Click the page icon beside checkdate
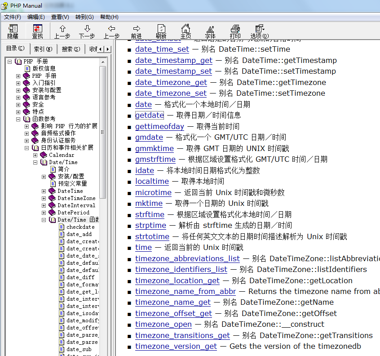This screenshot has width=380, height=356. click(x=62, y=227)
